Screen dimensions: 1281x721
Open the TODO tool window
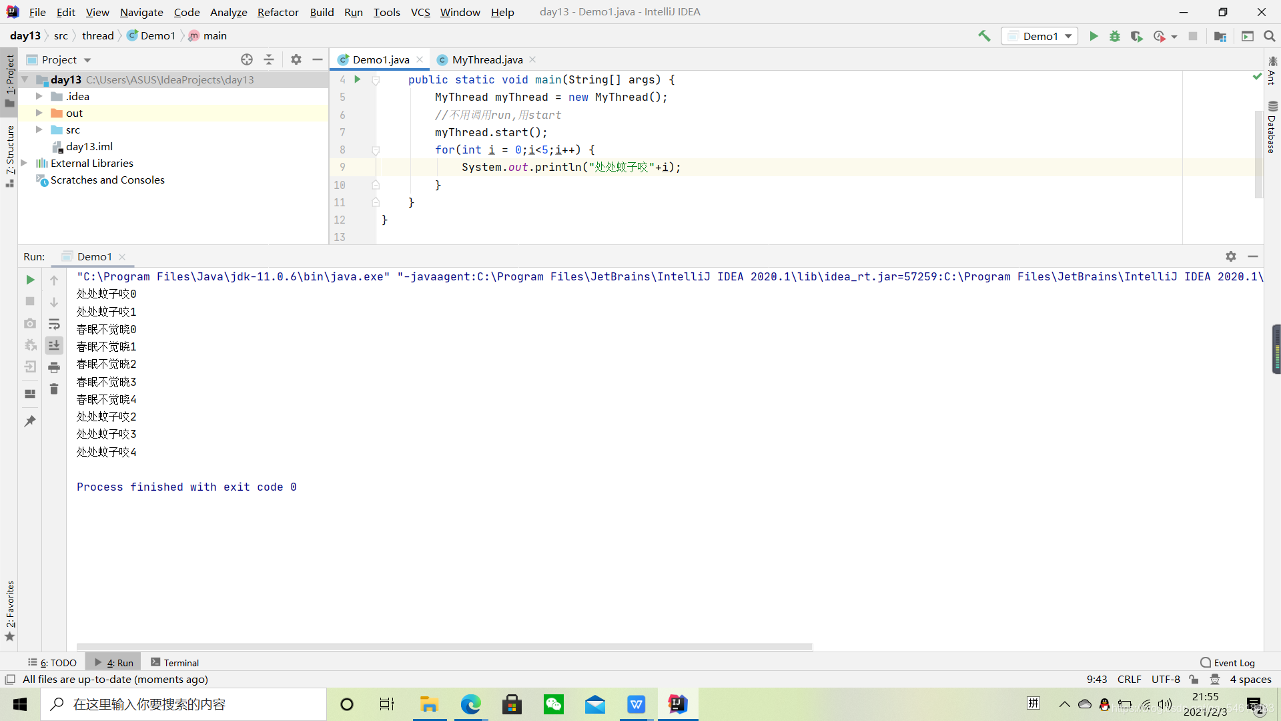(52, 662)
